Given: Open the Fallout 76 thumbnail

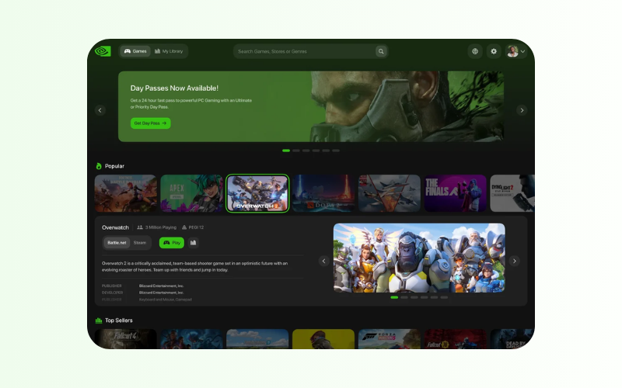Looking at the screenshot, I should (456, 339).
